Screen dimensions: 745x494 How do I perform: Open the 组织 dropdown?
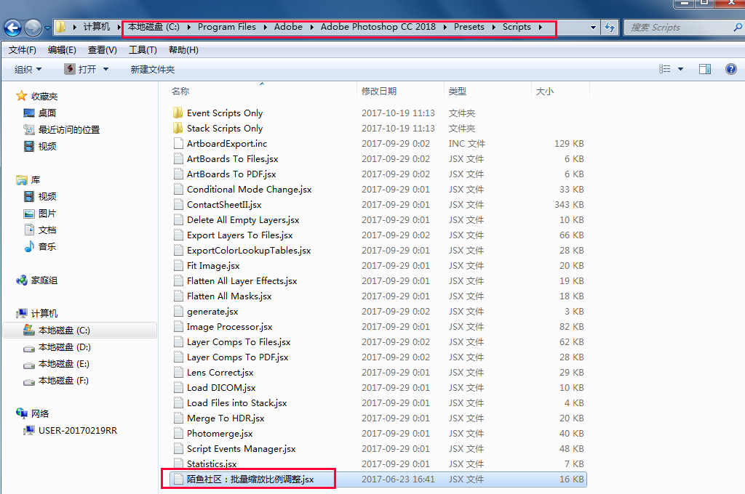pos(28,70)
